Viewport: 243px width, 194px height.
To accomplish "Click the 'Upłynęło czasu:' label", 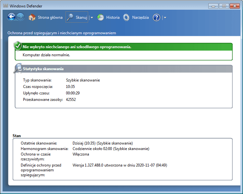I will click(36, 93).
